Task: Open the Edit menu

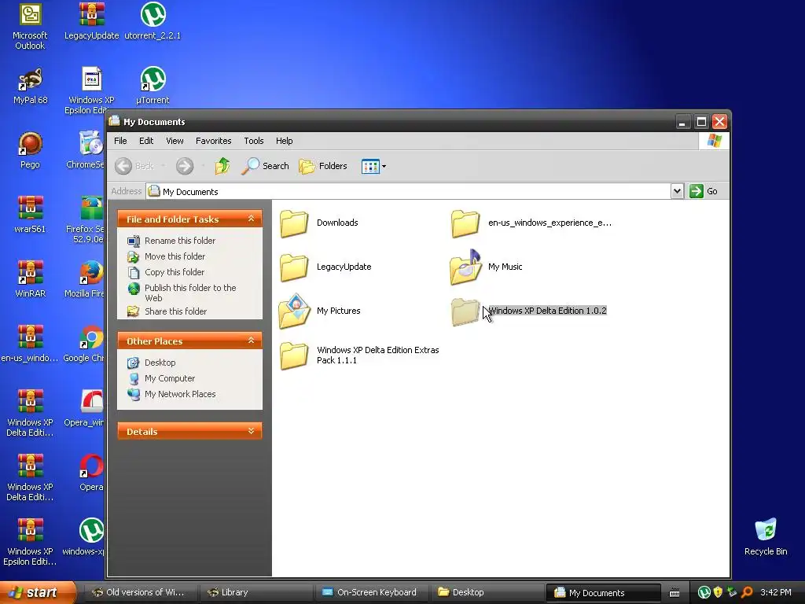Action: tap(146, 141)
